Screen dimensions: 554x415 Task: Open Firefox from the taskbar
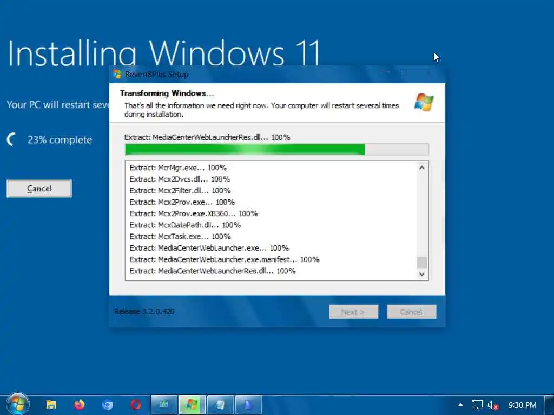(x=80, y=404)
